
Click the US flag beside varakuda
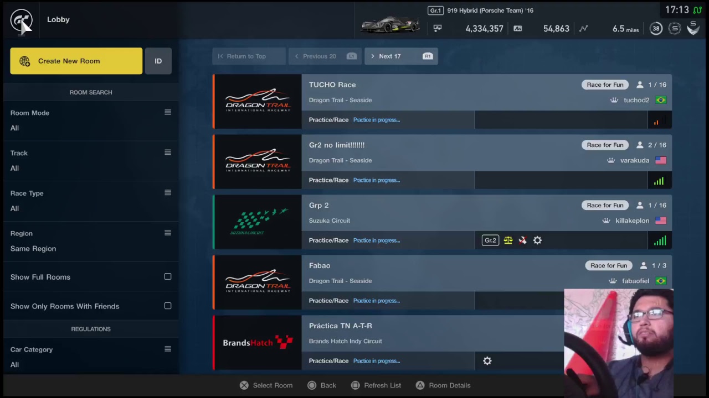(660, 160)
